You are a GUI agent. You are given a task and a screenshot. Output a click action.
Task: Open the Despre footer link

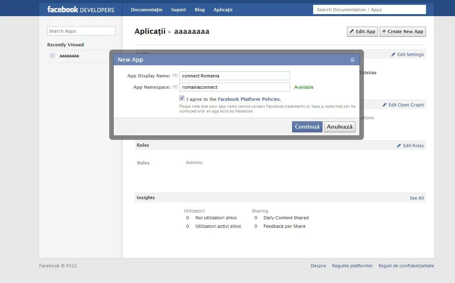pos(318,266)
